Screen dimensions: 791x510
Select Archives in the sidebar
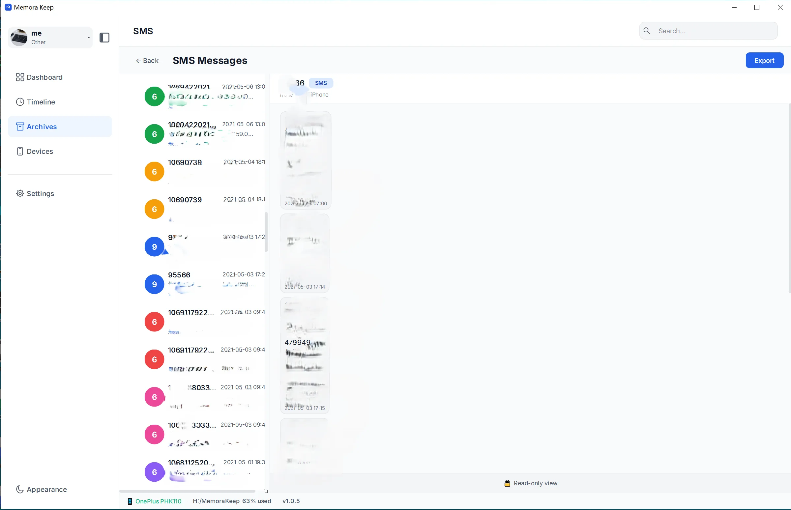pyautogui.click(x=60, y=127)
